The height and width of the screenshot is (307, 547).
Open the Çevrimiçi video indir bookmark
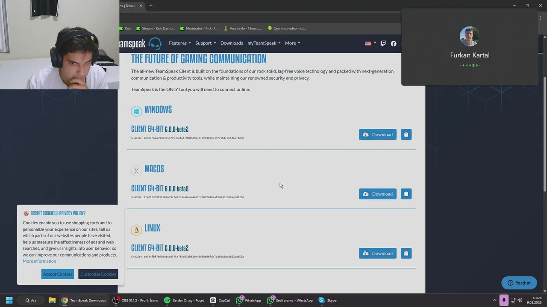tap(287, 29)
